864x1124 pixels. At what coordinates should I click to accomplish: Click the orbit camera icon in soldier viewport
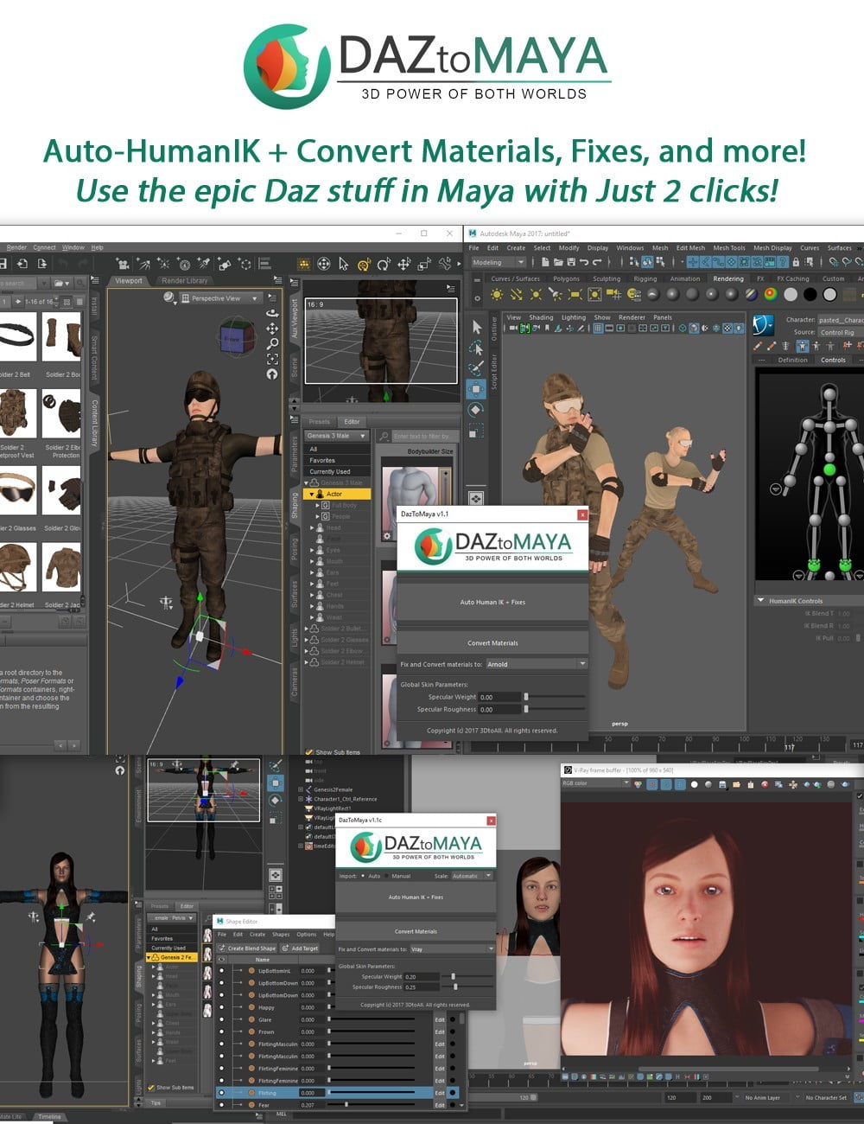[272, 313]
